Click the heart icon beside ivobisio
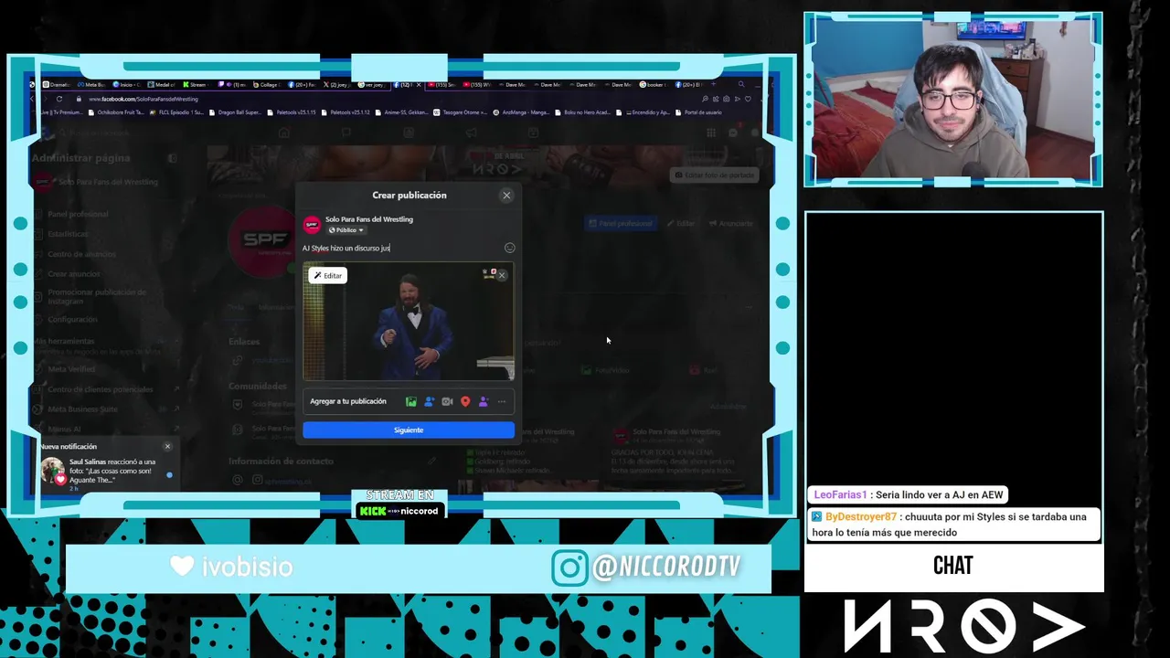The width and height of the screenshot is (1170, 658). [182, 567]
